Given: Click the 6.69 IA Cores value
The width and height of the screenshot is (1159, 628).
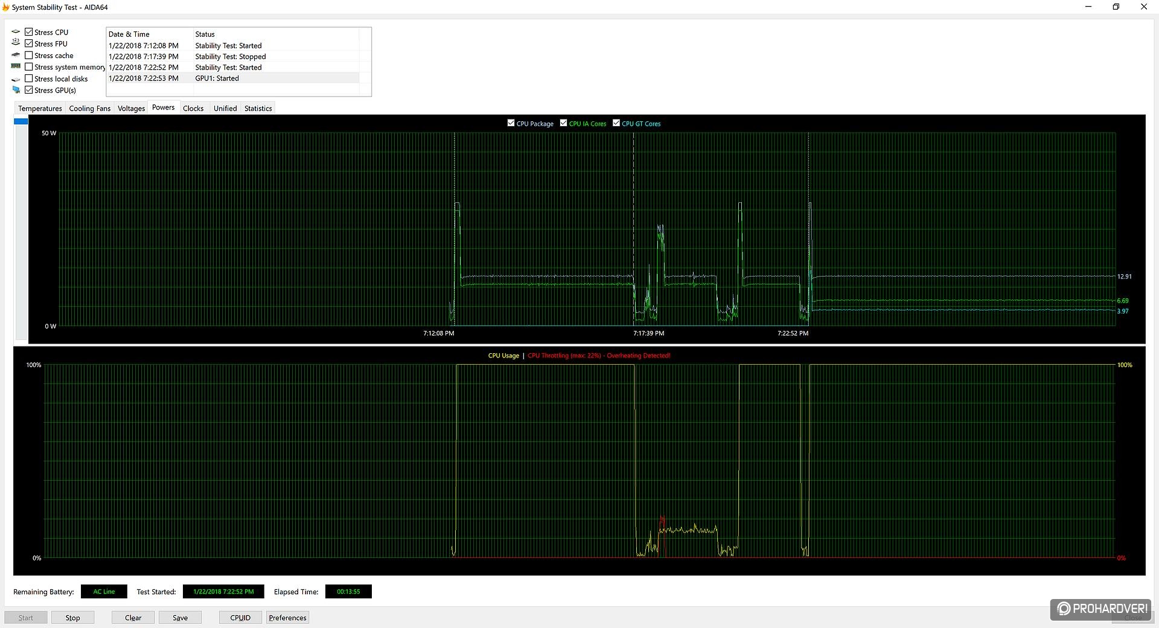Looking at the screenshot, I should tap(1123, 301).
